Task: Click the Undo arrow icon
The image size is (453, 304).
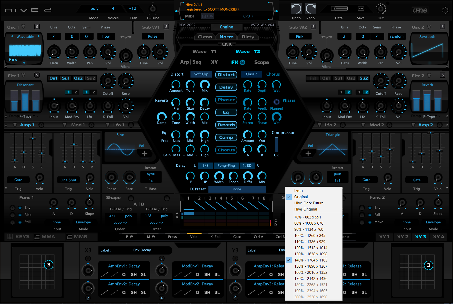Action: [x=296, y=9]
